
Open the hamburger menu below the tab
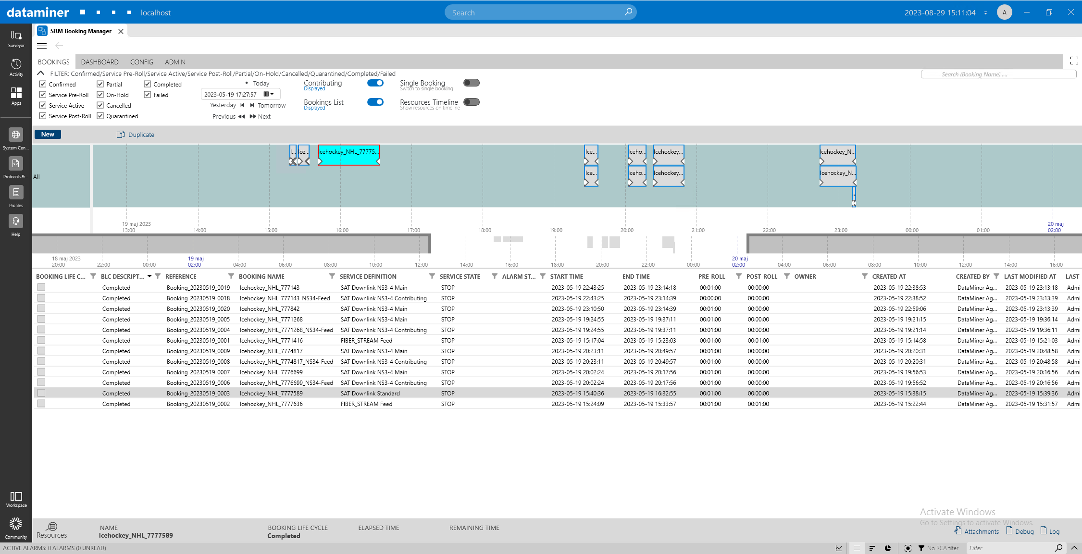click(x=42, y=46)
